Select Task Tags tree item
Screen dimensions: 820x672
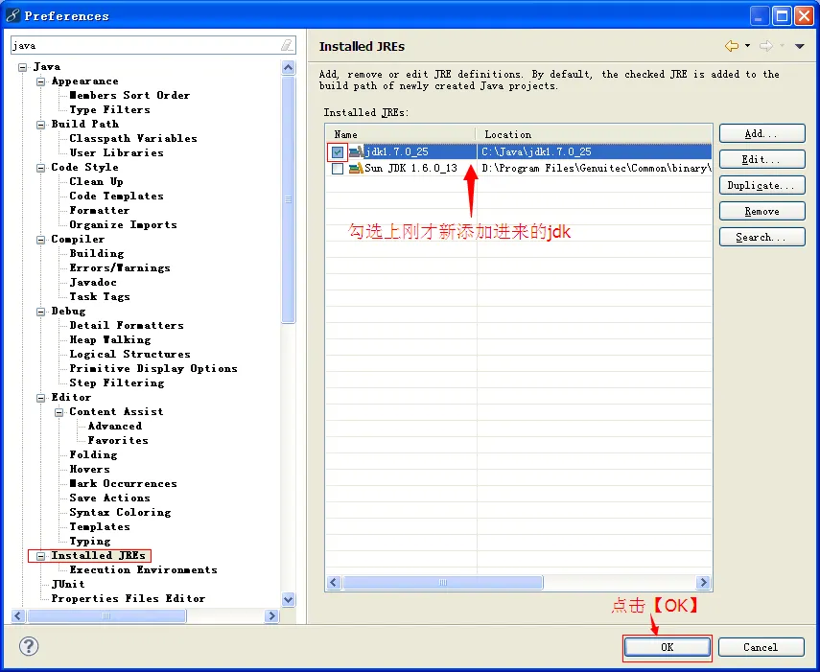pos(100,296)
